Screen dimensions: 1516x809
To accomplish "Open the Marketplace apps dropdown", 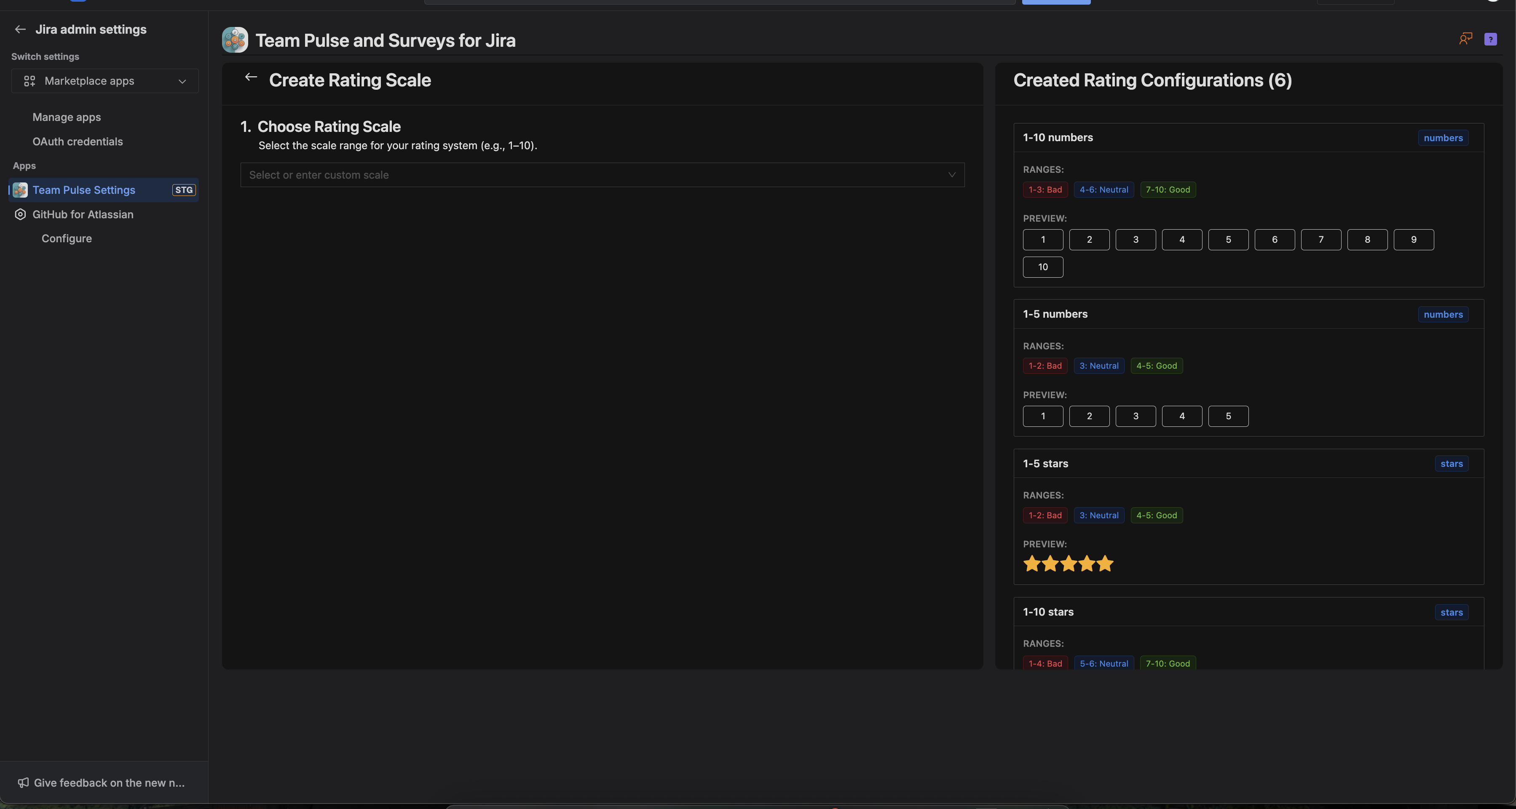I will coord(105,81).
